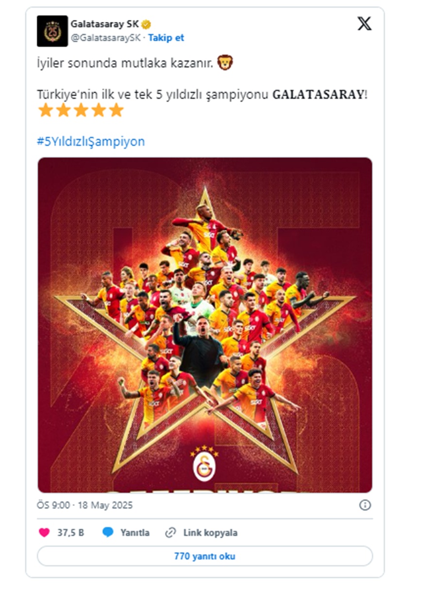Click the Galatasaray SK display name
Viewport: 437px width, 592px height.
(x=104, y=24)
